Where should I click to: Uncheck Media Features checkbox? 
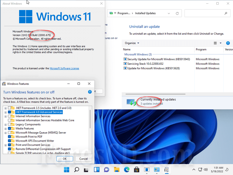pyautogui.click(x=9, y=129)
